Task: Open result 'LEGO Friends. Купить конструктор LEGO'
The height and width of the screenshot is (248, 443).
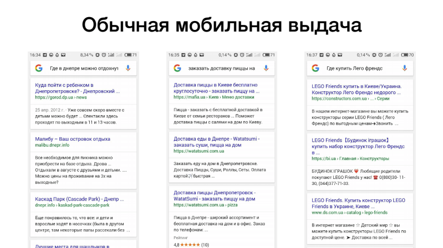Action: click(358, 203)
